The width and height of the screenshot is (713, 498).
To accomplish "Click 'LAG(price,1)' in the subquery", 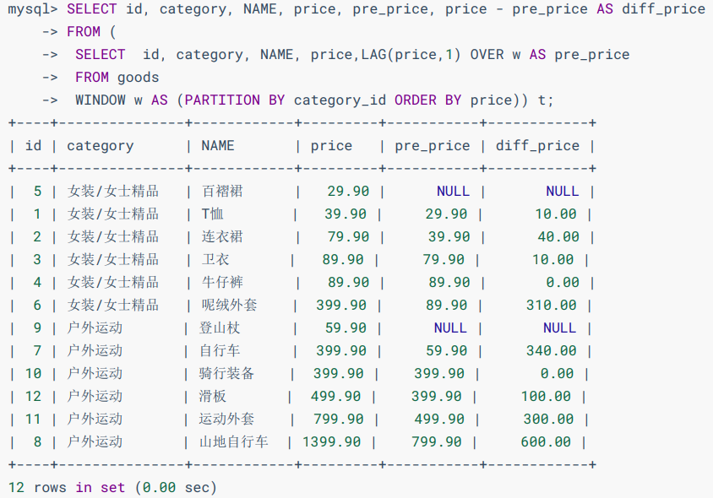I will tap(411, 55).
